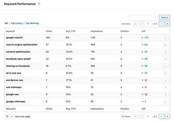Click the top page number field
The height and width of the screenshot is (122, 174).
click(148, 24)
